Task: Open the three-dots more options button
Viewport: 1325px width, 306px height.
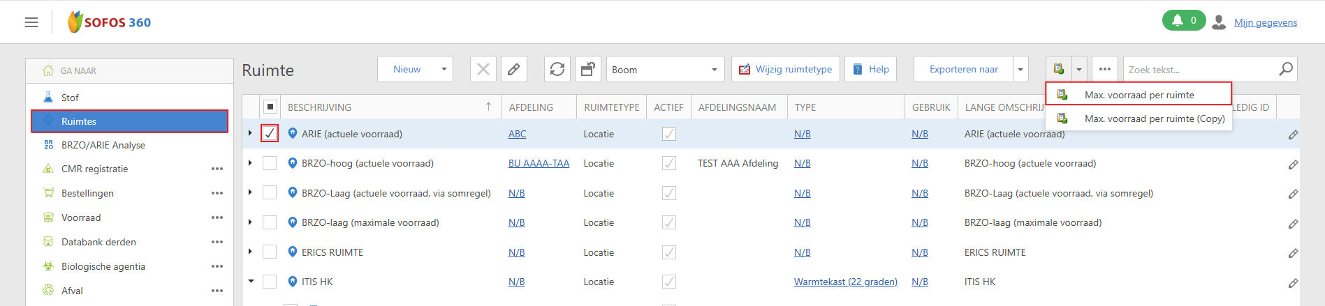Action: [x=1104, y=69]
